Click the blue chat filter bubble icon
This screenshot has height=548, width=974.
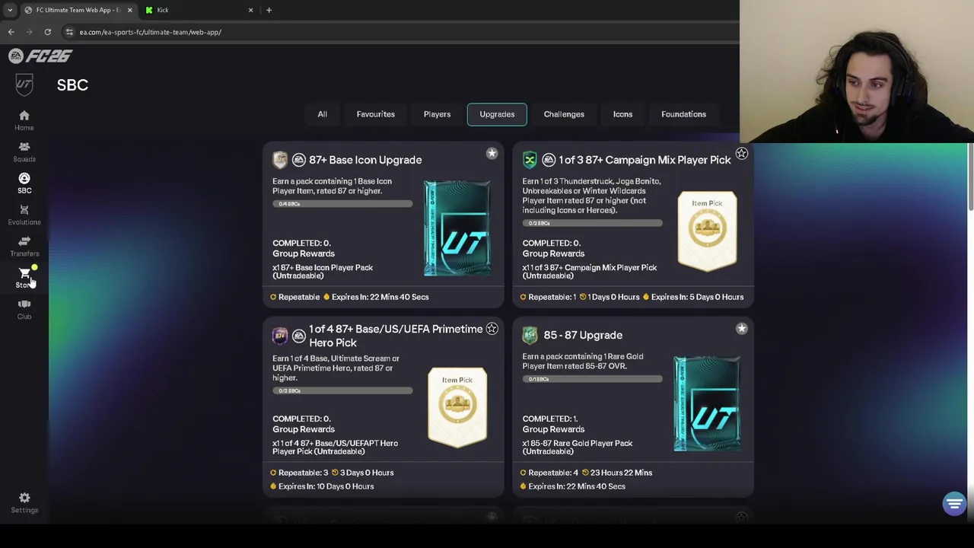click(954, 503)
